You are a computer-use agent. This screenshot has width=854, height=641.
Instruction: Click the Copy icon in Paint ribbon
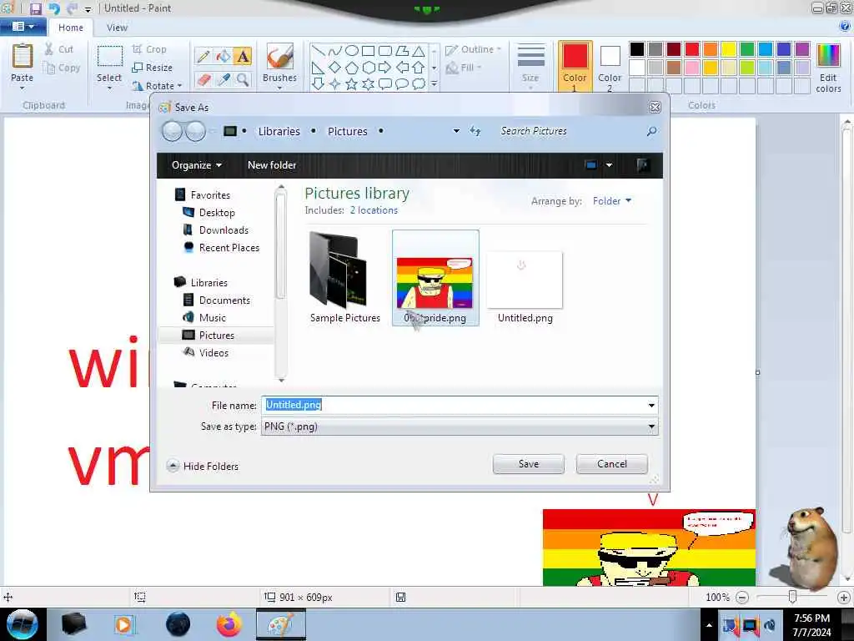pyautogui.click(x=49, y=68)
